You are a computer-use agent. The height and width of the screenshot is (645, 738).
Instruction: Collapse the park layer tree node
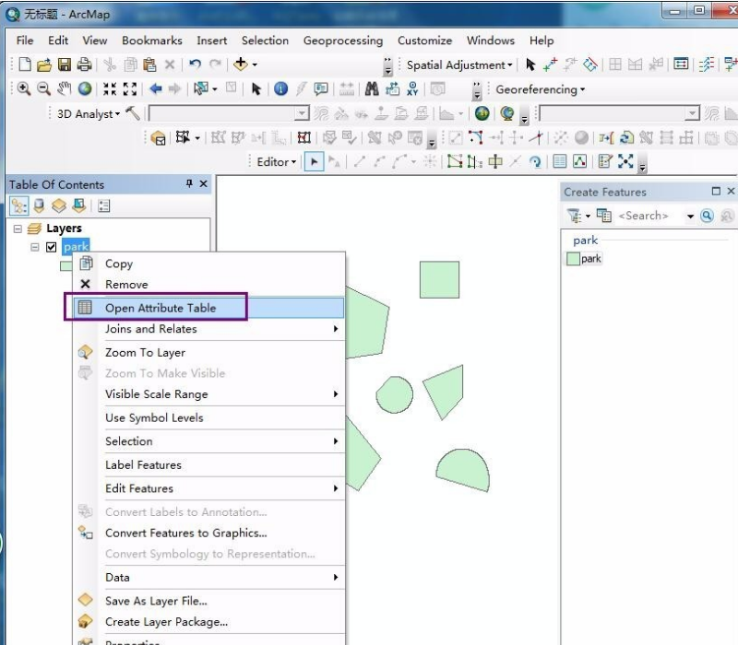pyautogui.click(x=35, y=247)
